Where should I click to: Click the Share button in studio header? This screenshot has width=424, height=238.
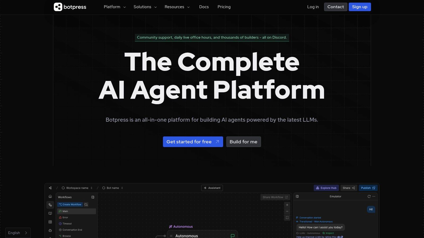click(x=349, y=188)
